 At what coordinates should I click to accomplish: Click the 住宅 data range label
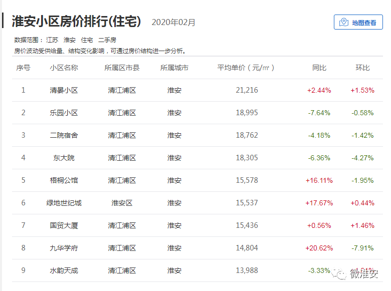pos(87,40)
